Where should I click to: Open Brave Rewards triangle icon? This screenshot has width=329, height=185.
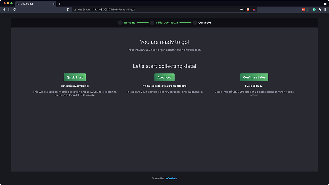pyautogui.click(x=254, y=10)
